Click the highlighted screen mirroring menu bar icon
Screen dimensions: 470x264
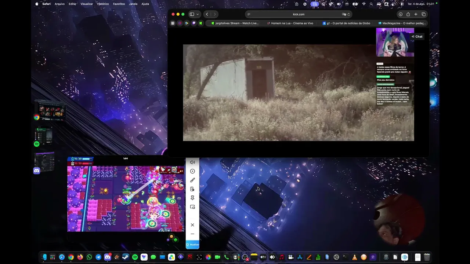(314, 4)
